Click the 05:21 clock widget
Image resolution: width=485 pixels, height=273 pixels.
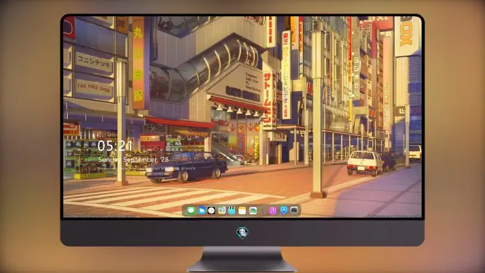click(115, 146)
